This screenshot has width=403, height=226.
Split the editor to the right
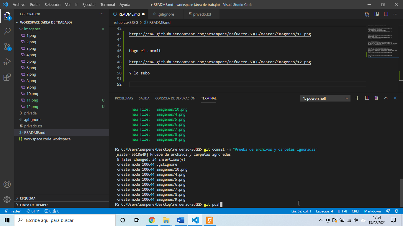tap(386, 14)
